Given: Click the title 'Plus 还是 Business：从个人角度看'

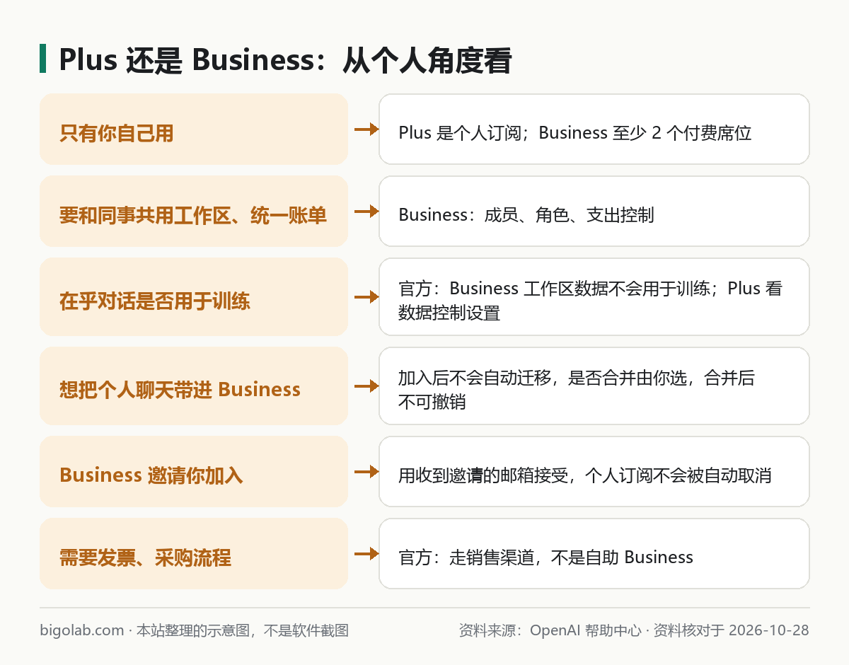Looking at the screenshot, I should 285,61.
